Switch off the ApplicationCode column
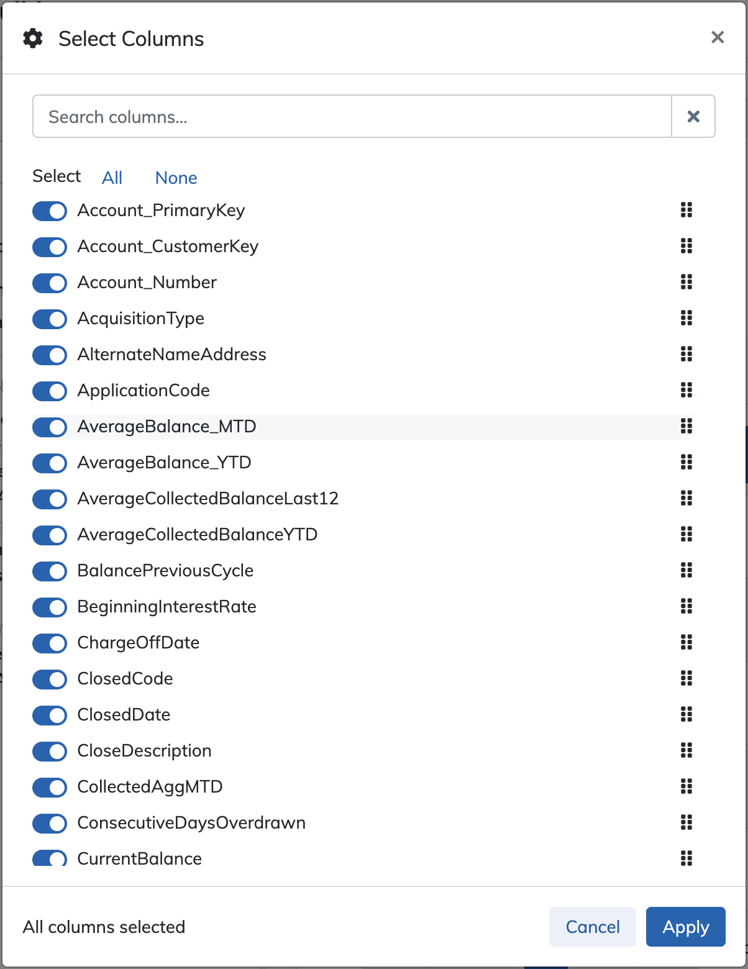Image resolution: width=748 pixels, height=969 pixels. [50, 391]
